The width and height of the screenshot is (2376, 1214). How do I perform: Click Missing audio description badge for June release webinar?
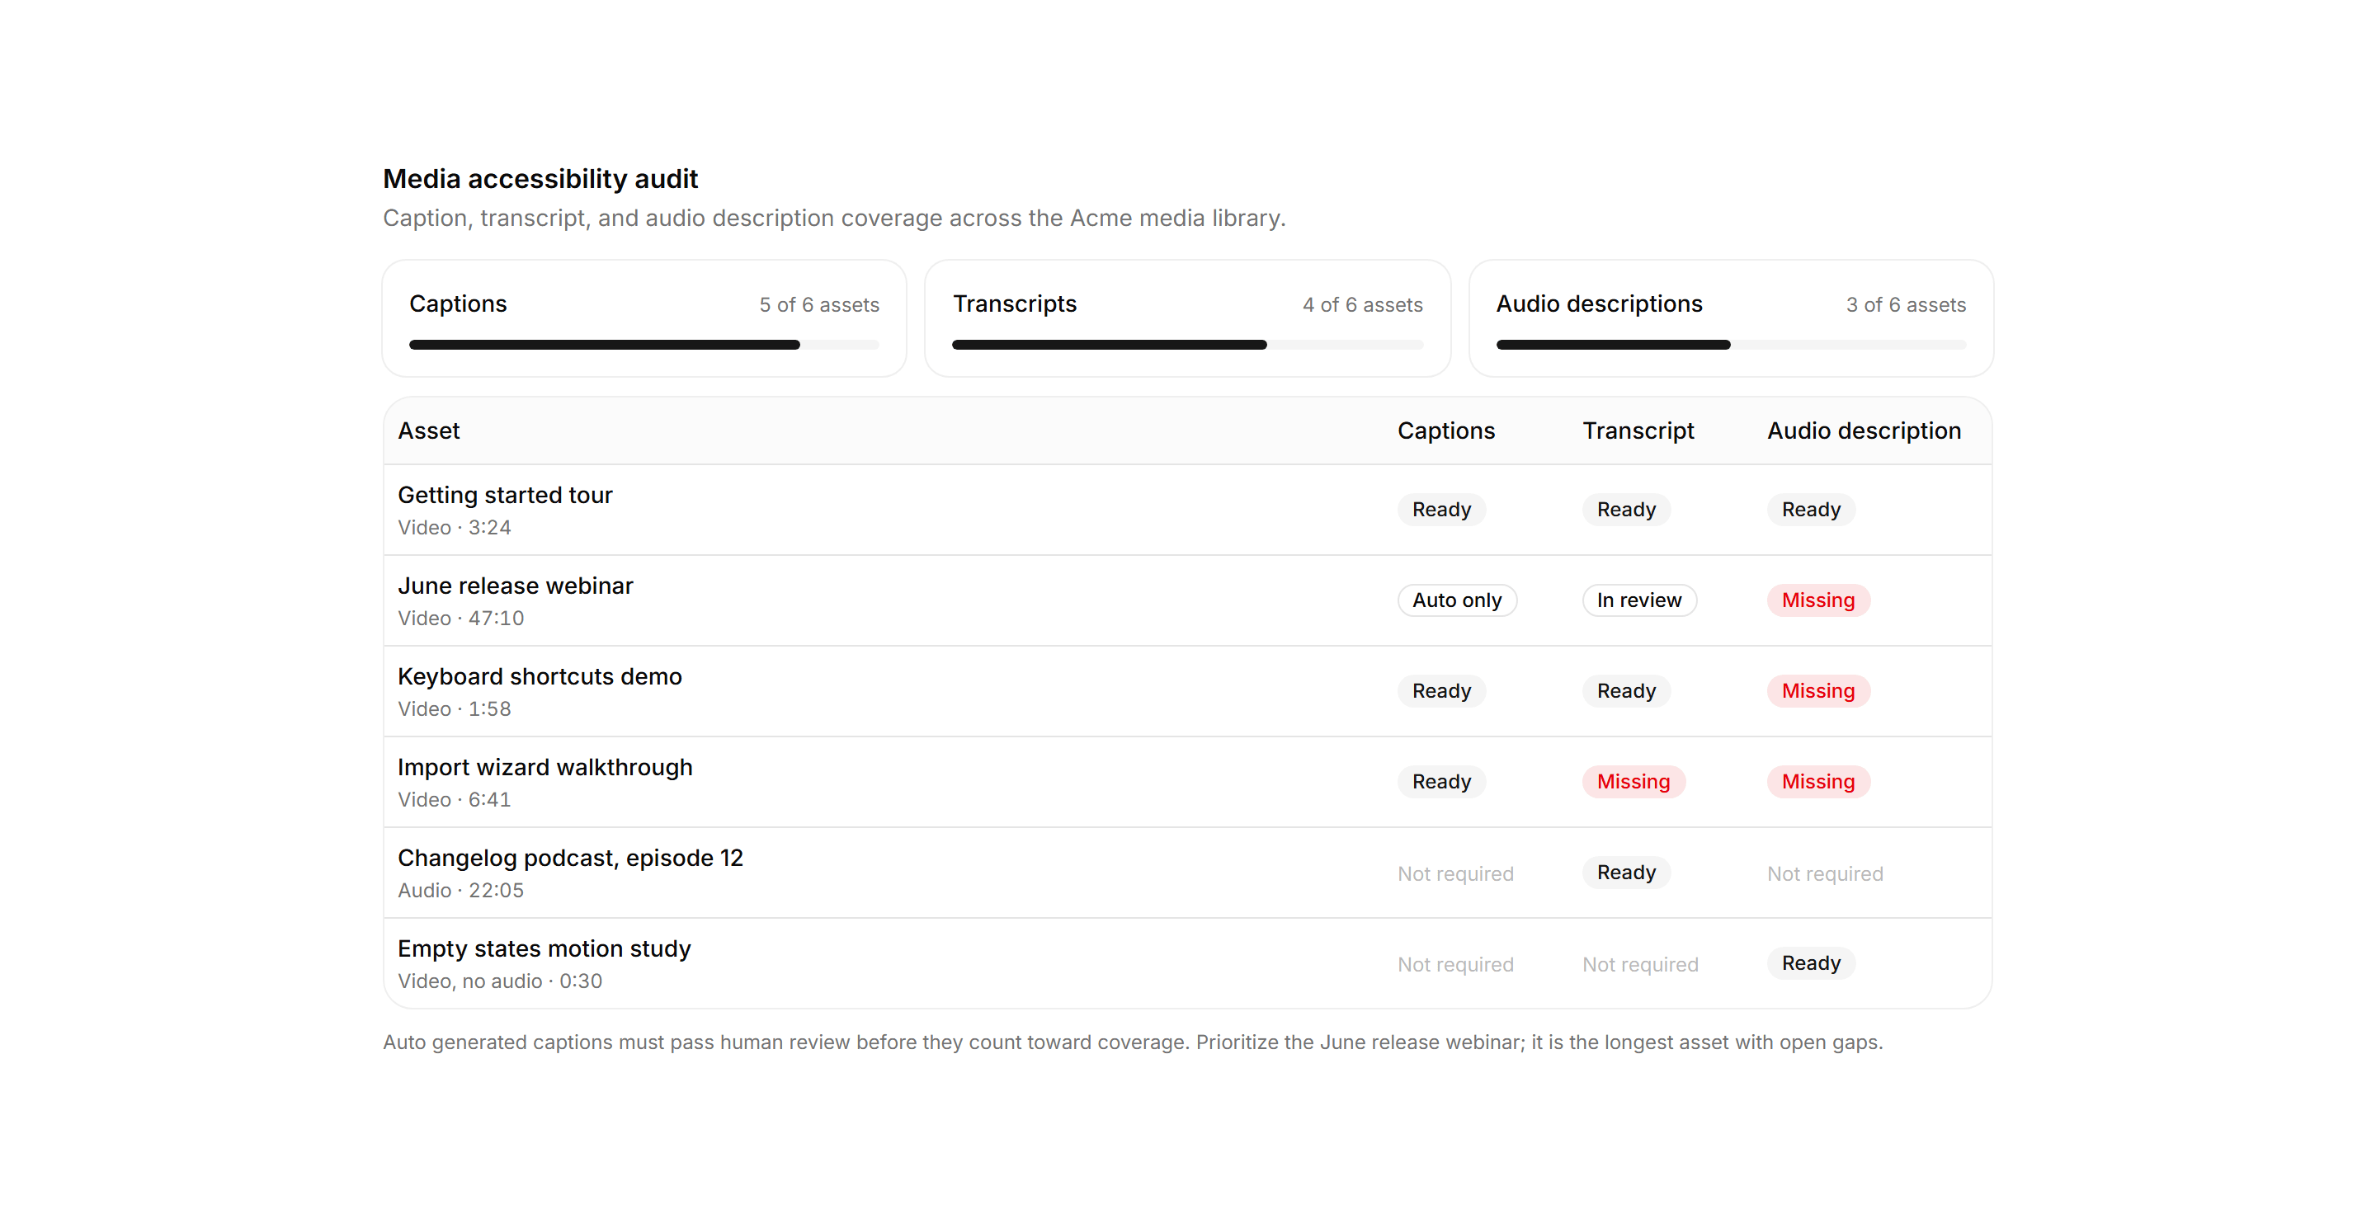click(1818, 600)
